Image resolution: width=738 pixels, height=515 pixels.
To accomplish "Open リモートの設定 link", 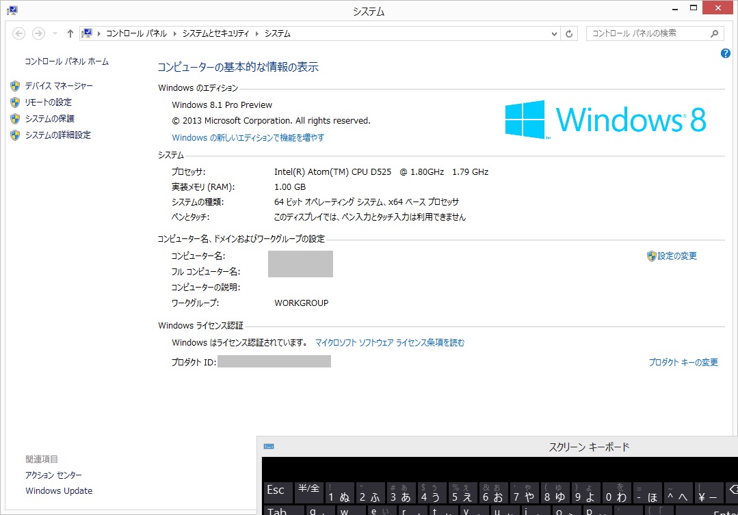I will point(49,102).
